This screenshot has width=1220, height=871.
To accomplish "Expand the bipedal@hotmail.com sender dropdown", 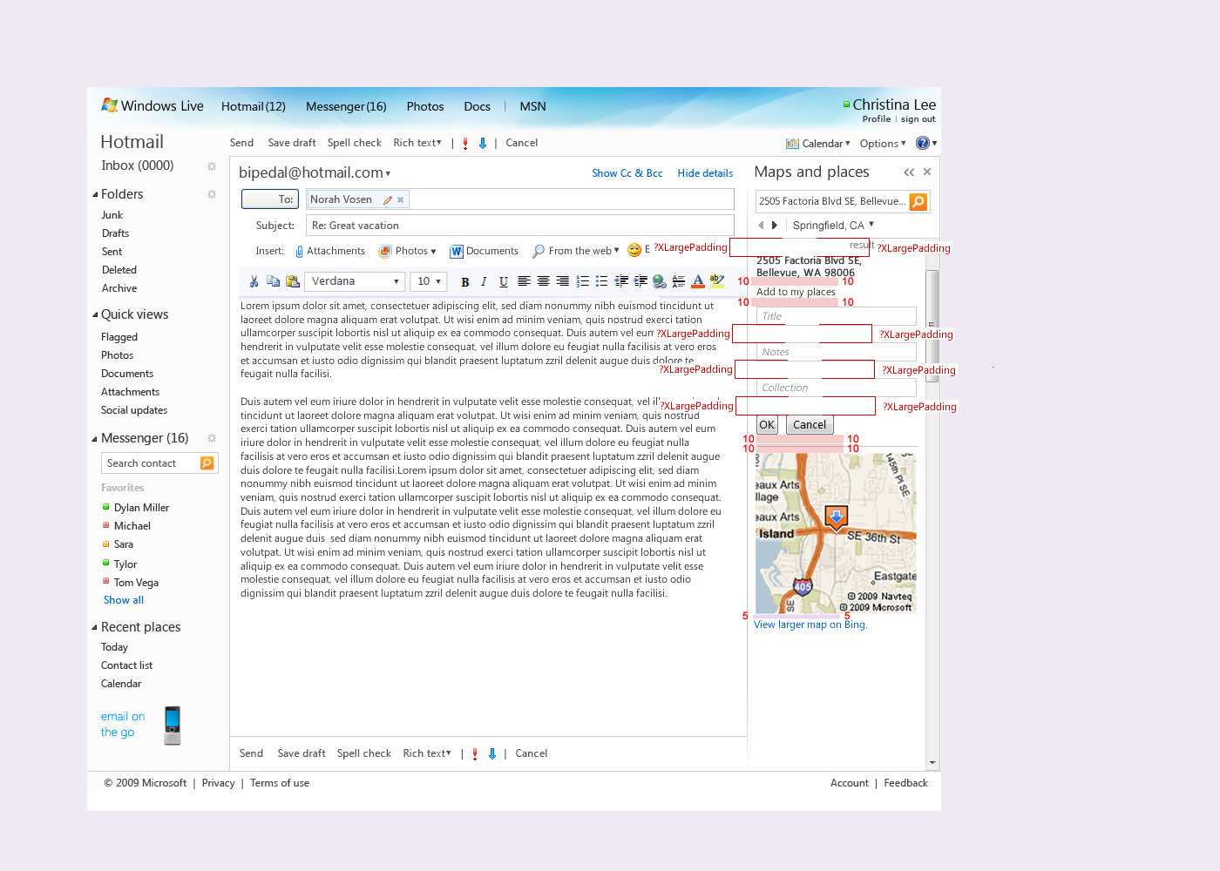I will click(x=388, y=174).
